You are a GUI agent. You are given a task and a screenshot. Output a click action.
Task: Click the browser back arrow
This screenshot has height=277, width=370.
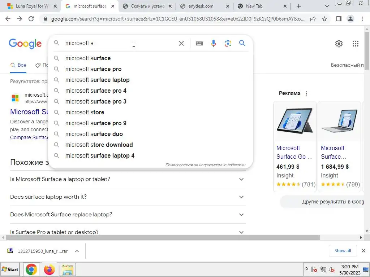tap(8, 19)
